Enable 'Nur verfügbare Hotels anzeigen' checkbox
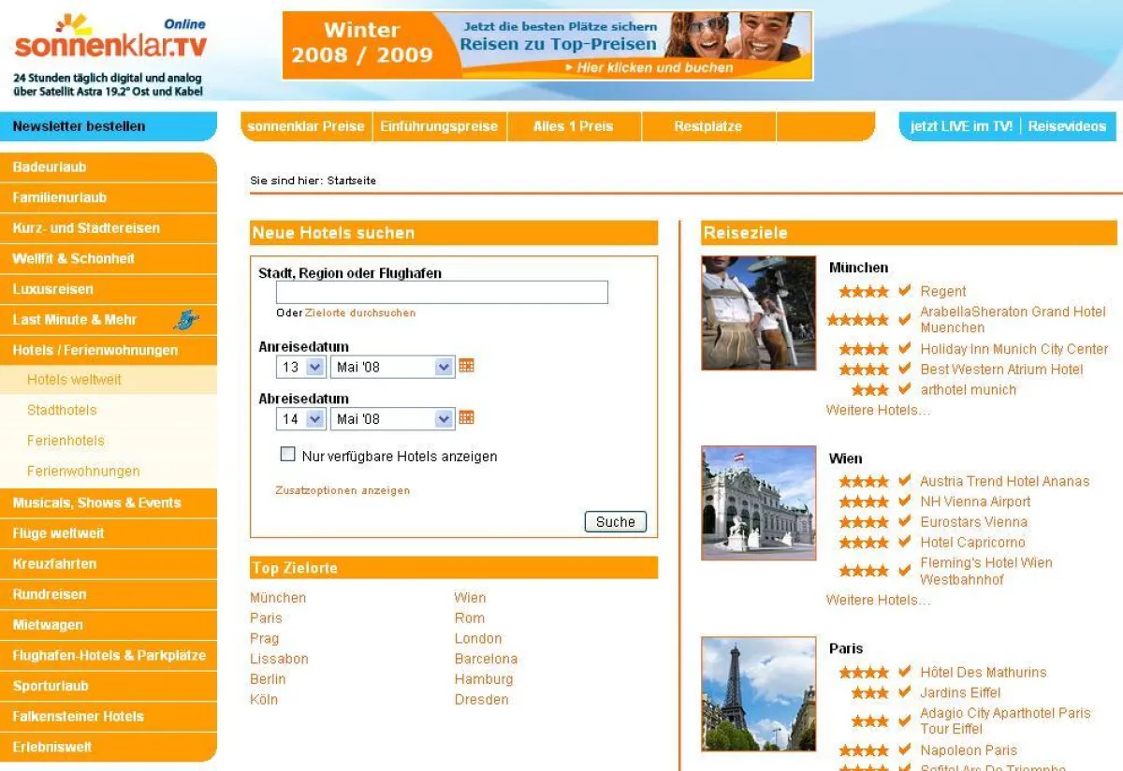This screenshot has width=1123, height=771. pyautogui.click(x=288, y=455)
